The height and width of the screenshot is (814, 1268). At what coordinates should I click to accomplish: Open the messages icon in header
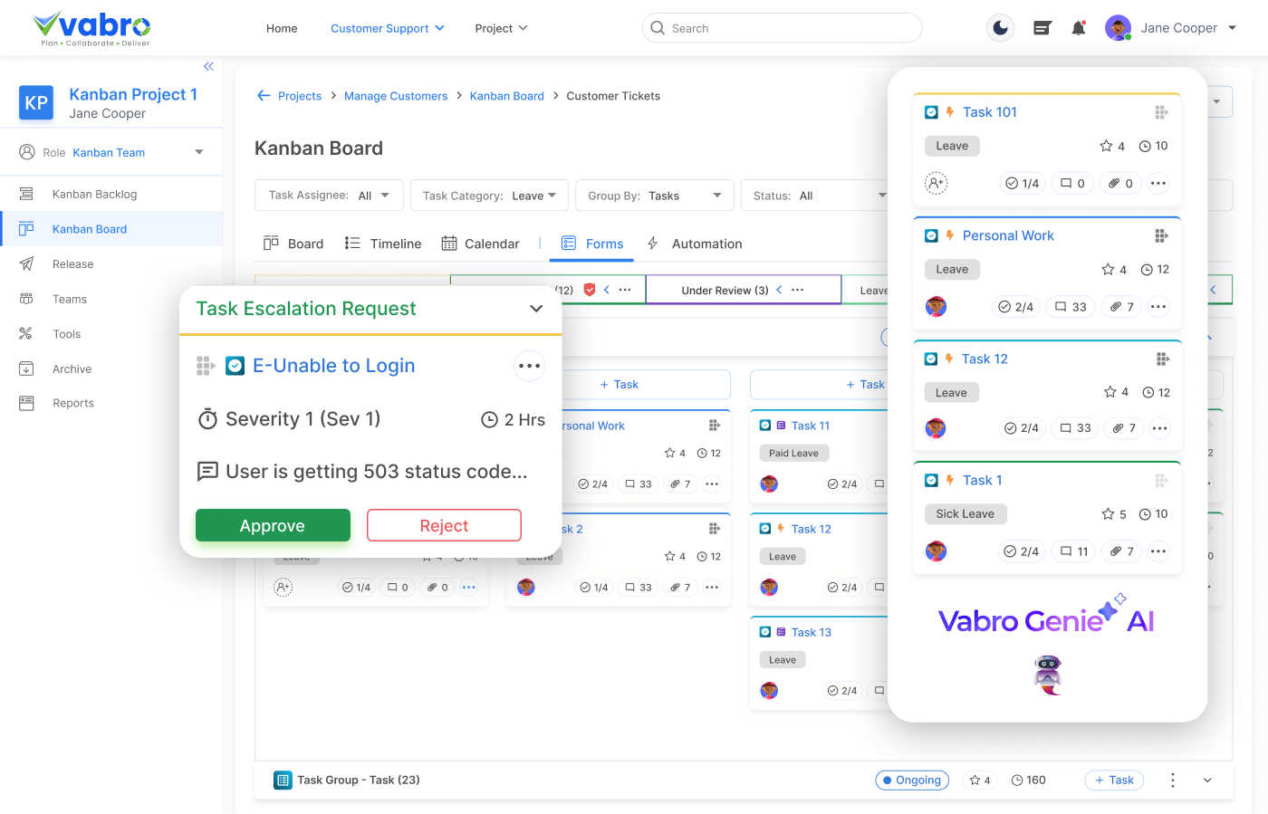(x=1042, y=28)
